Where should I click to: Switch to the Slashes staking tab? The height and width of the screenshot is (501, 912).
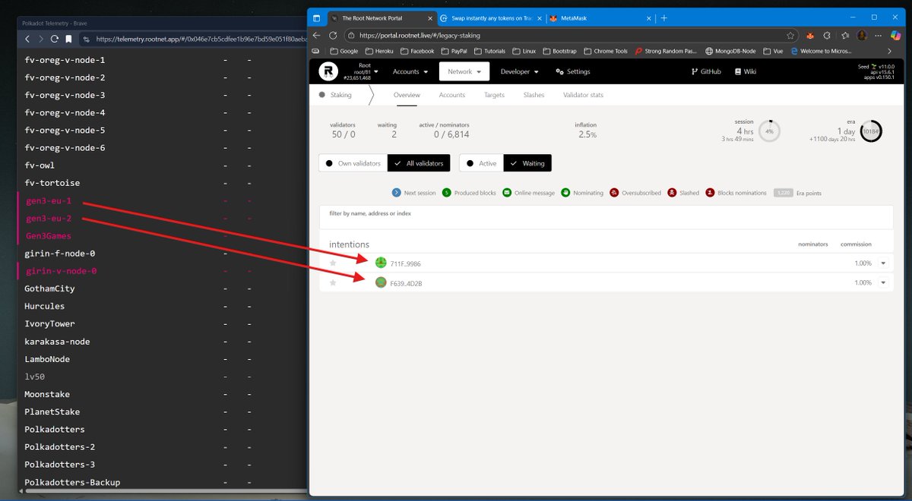[534, 95]
